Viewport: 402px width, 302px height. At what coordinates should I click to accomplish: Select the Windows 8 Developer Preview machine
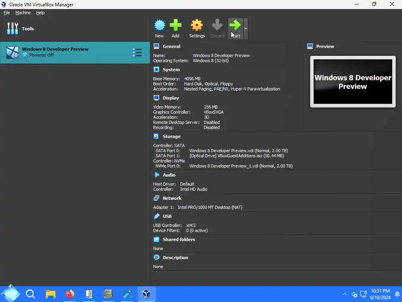coord(75,52)
